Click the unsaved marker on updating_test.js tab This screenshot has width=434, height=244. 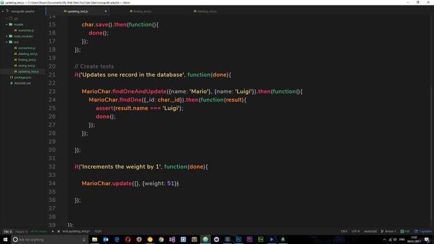pyautogui.click(x=106, y=12)
